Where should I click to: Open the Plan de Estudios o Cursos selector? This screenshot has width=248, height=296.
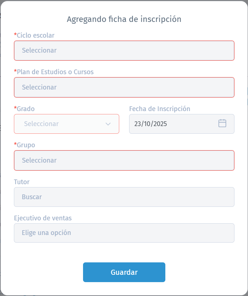124,87
